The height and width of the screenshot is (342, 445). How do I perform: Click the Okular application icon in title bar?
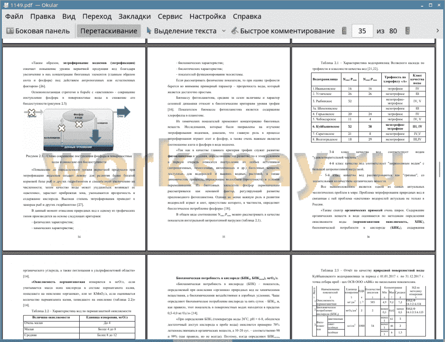[6, 5]
